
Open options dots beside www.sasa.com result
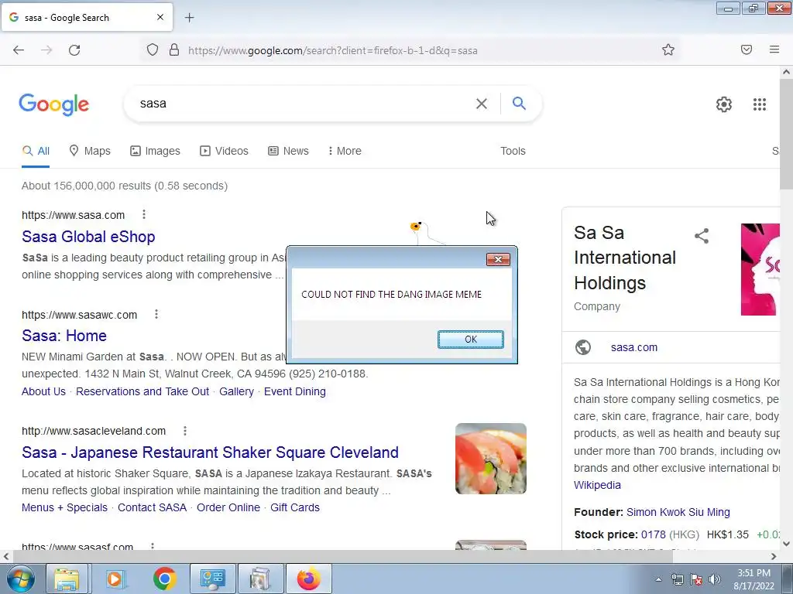pyautogui.click(x=144, y=215)
